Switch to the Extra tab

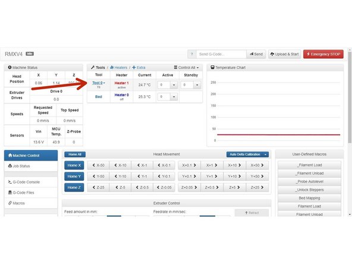[x=139, y=67]
